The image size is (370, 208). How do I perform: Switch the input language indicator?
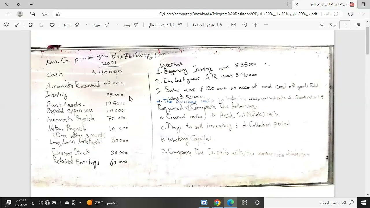[x=33, y=203]
